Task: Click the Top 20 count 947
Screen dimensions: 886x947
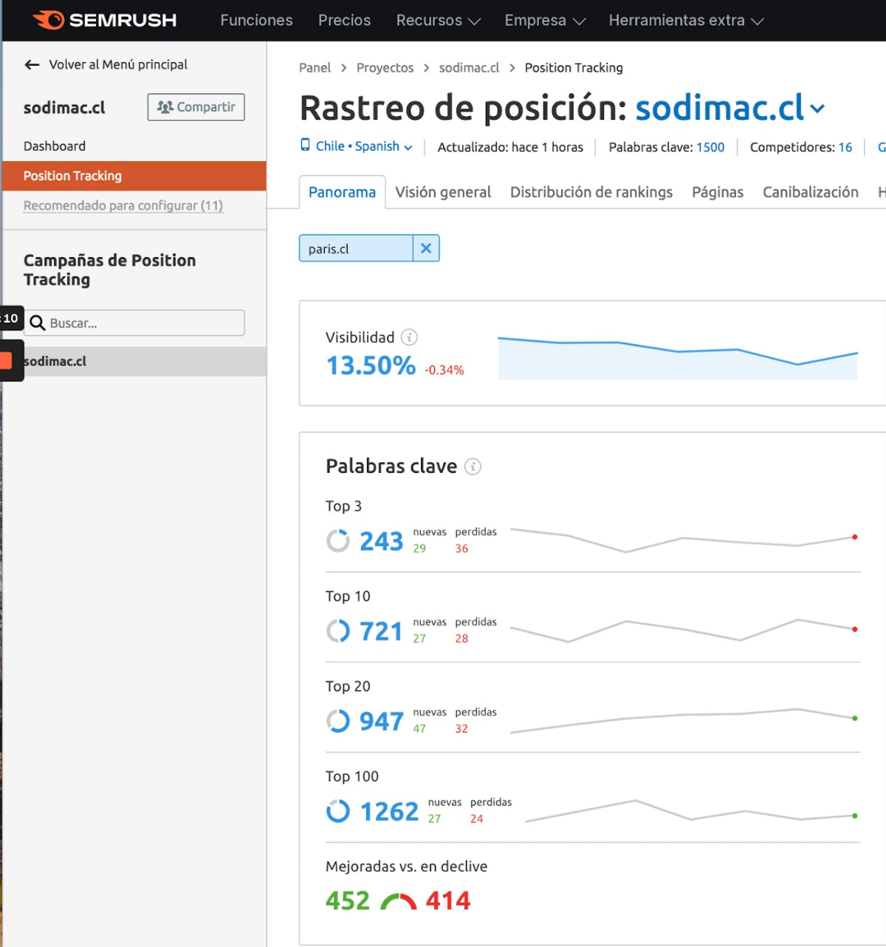Action: [x=382, y=722]
